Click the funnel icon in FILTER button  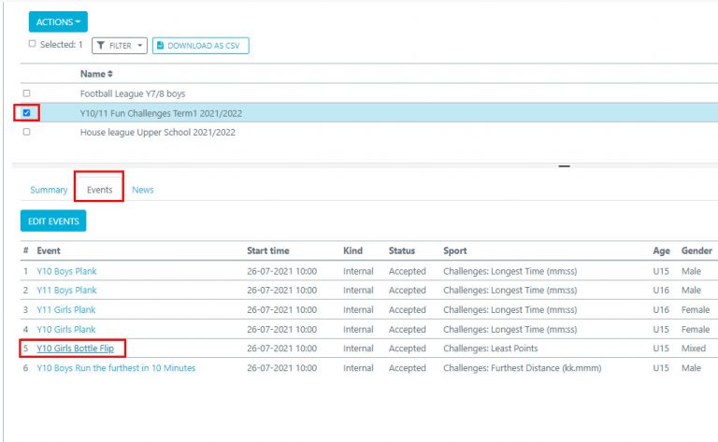101,46
